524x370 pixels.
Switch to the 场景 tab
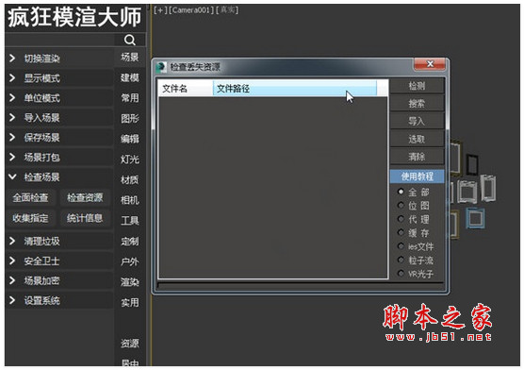[130, 58]
